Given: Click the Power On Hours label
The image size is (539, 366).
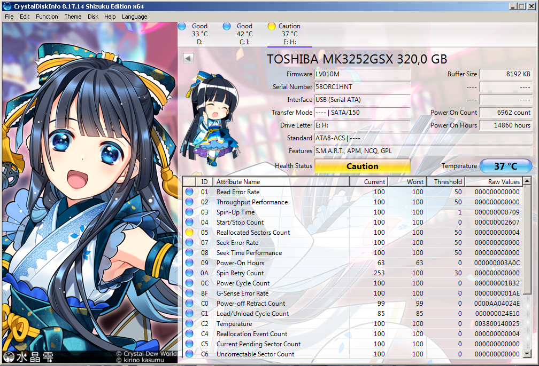Looking at the screenshot, I should coord(453,125).
